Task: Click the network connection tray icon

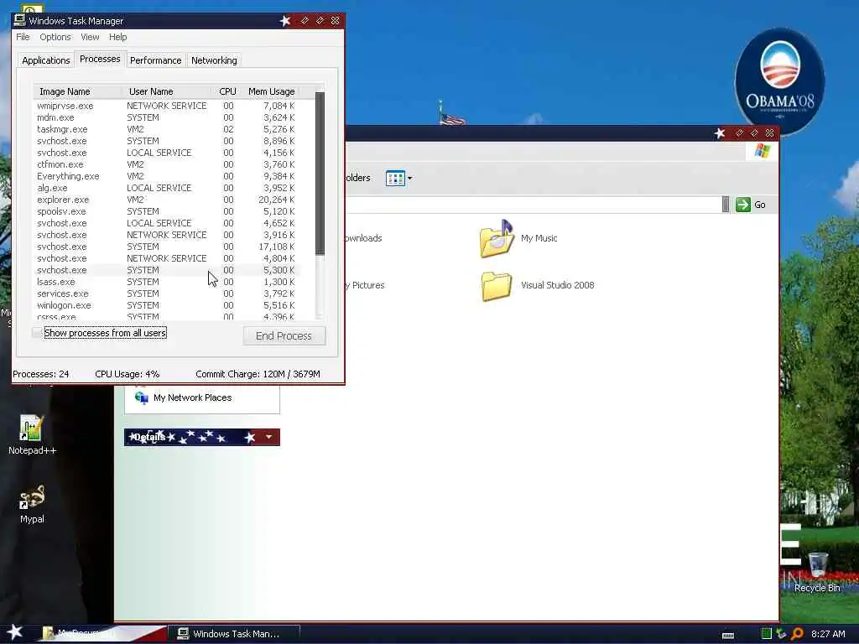Action: point(781,634)
